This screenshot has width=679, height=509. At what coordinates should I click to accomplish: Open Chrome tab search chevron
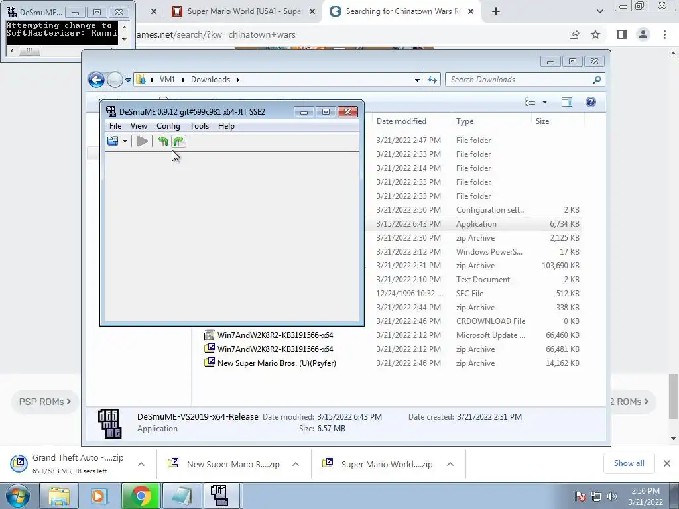coord(599,12)
